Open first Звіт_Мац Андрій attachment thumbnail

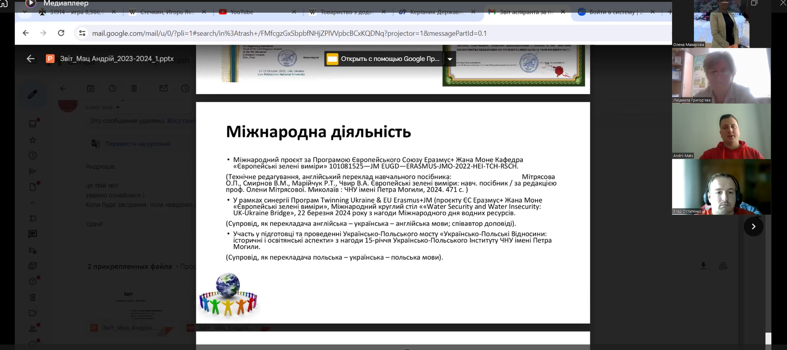(x=131, y=312)
